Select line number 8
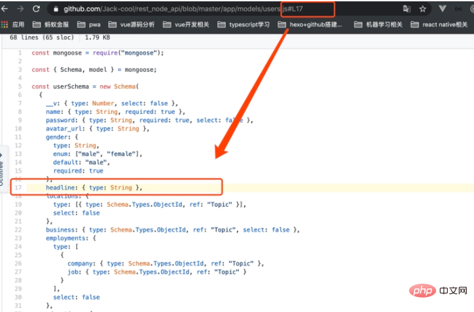Image resolution: width=474 pixels, height=312 pixels. [20, 112]
